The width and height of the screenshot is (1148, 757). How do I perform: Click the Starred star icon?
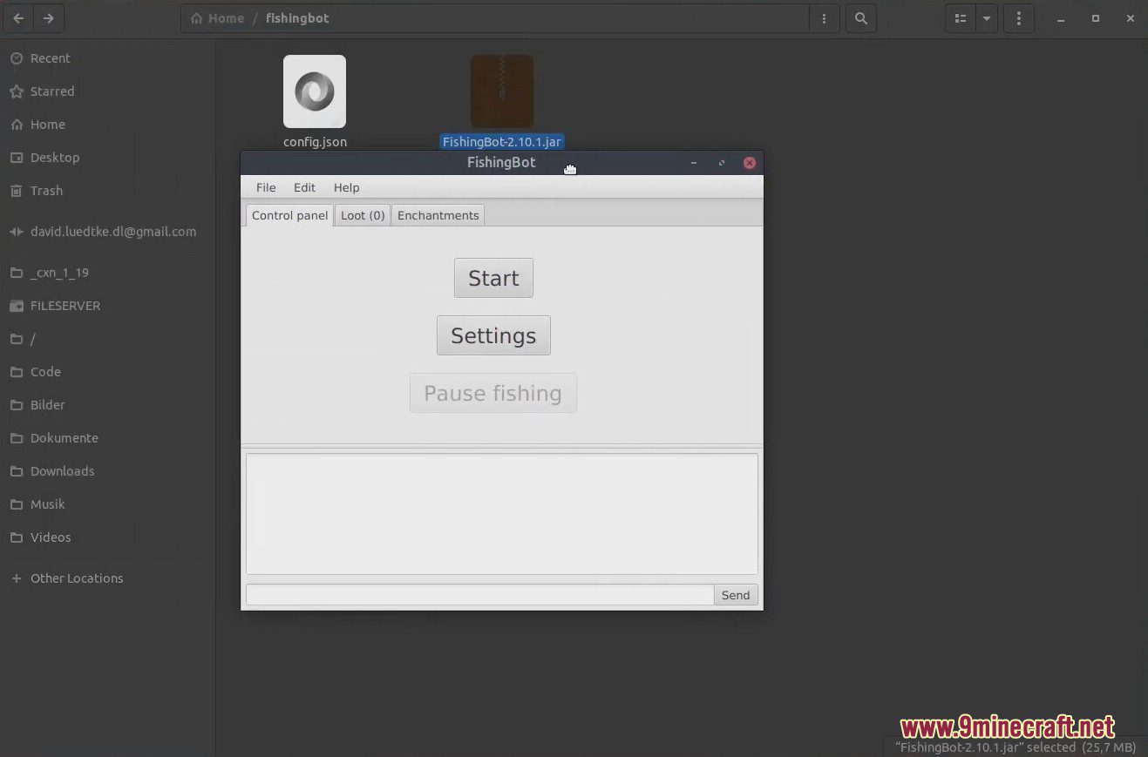pos(16,91)
